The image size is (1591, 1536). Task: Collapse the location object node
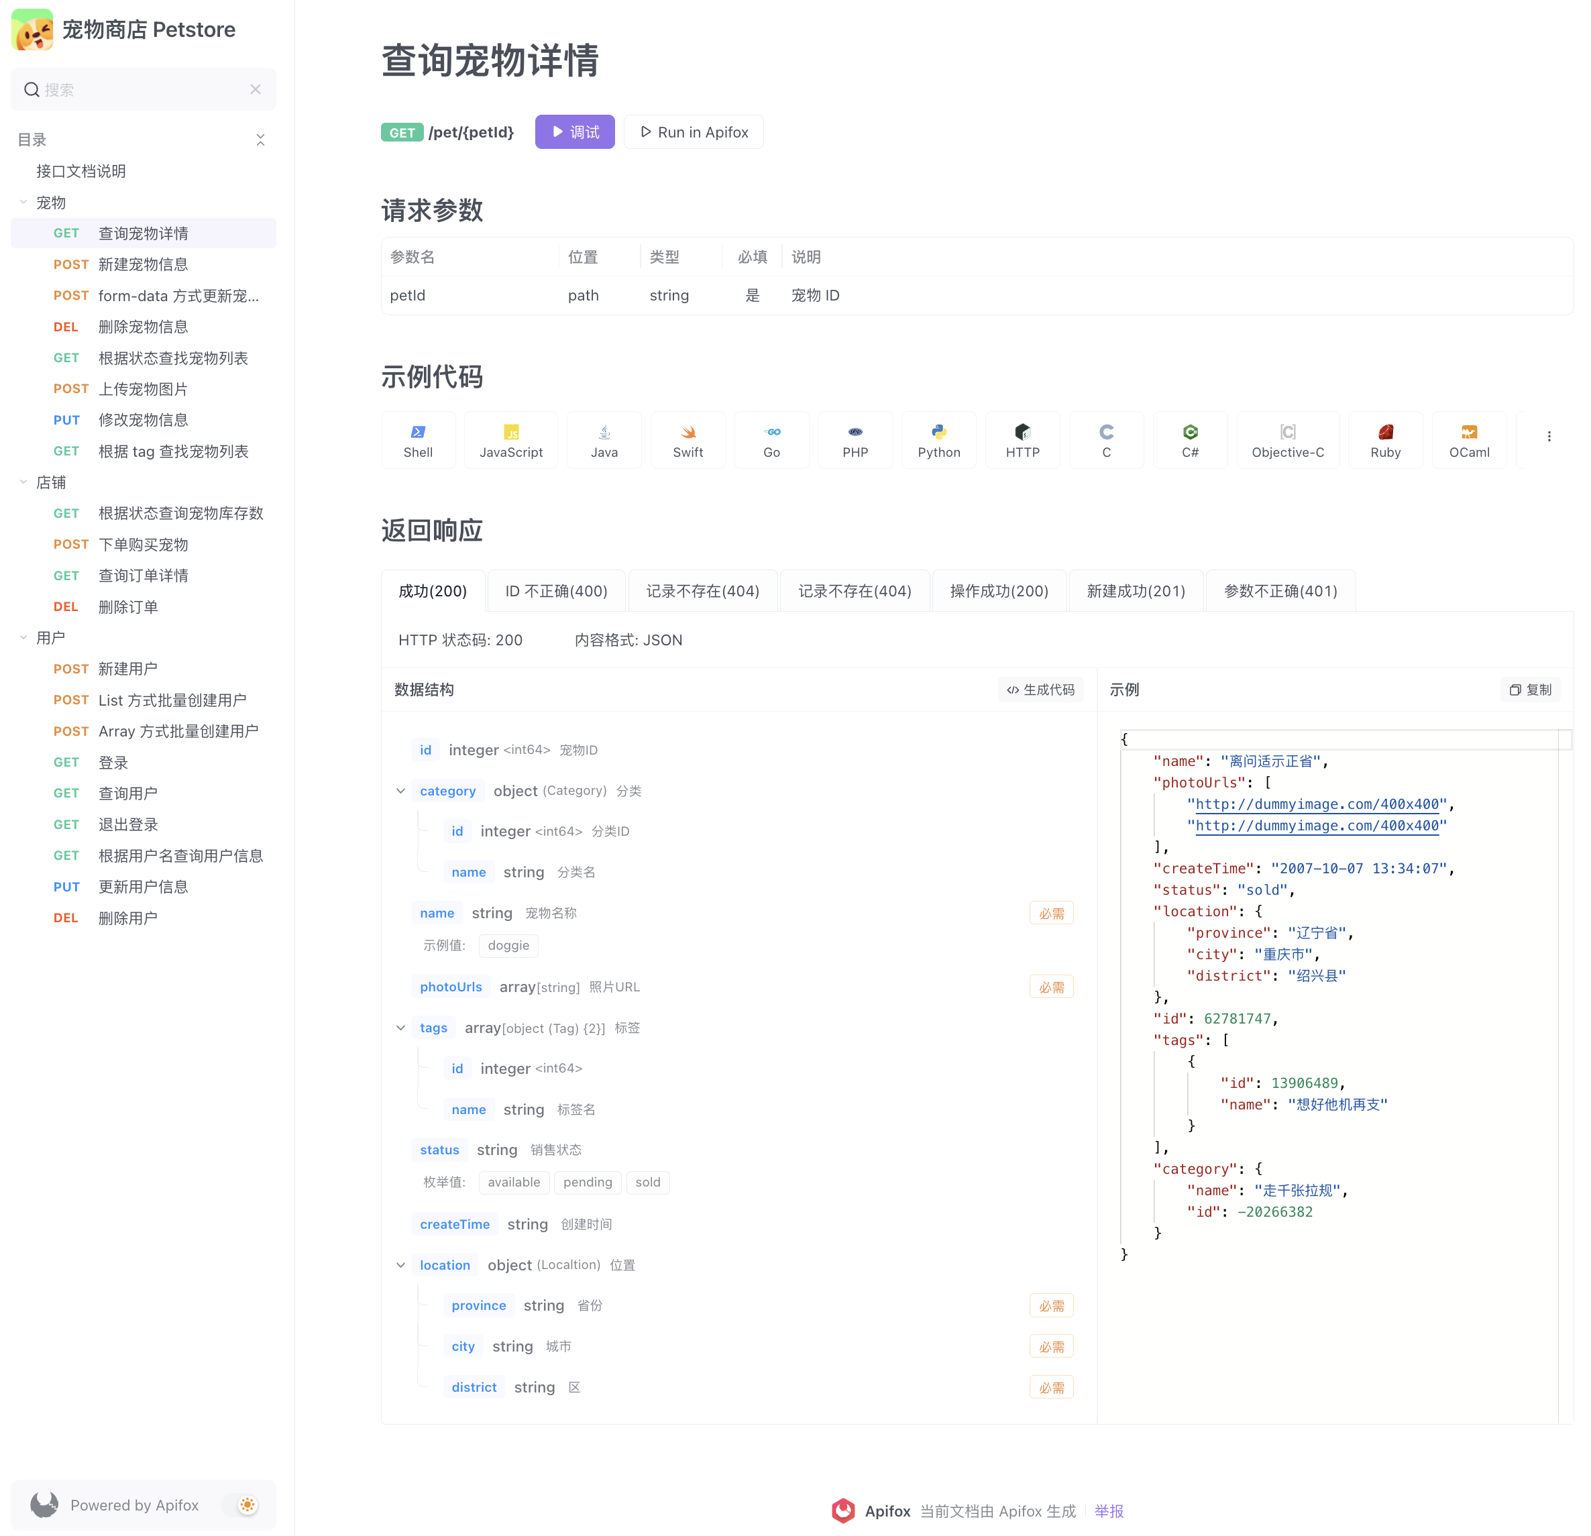click(401, 1265)
